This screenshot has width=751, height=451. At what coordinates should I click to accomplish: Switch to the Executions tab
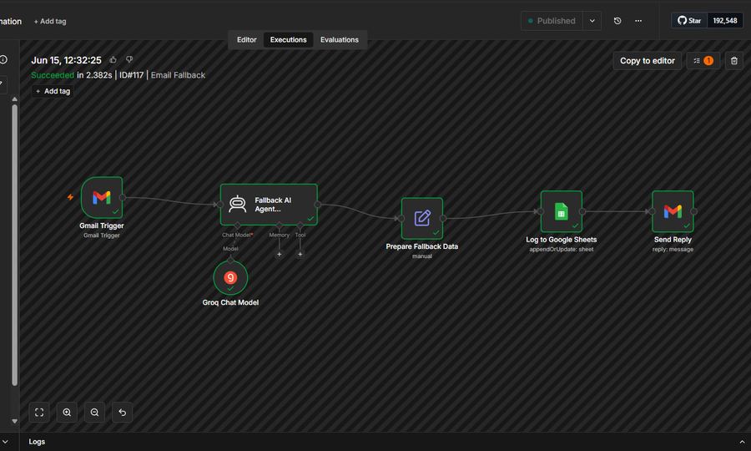pyautogui.click(x=289, y=40)
